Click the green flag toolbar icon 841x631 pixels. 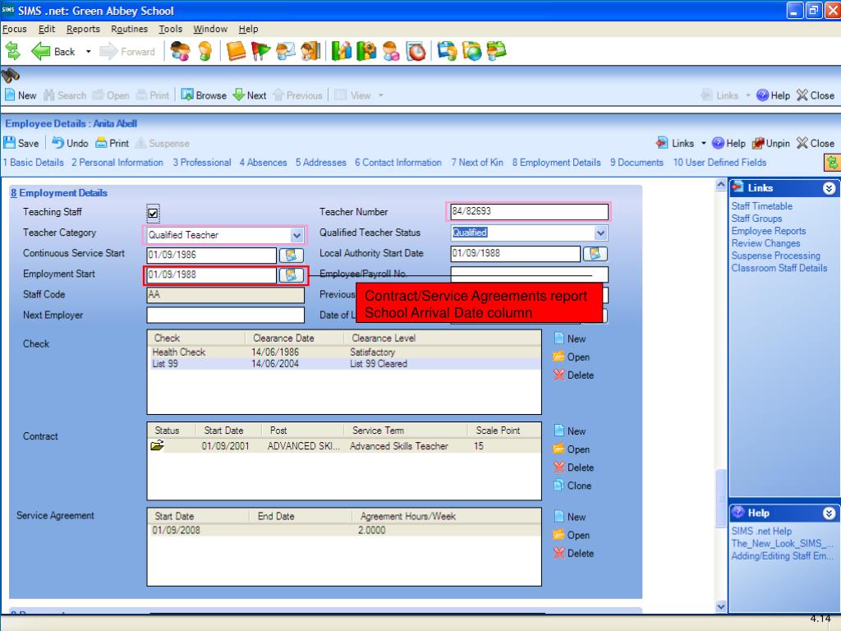[260, 52]
